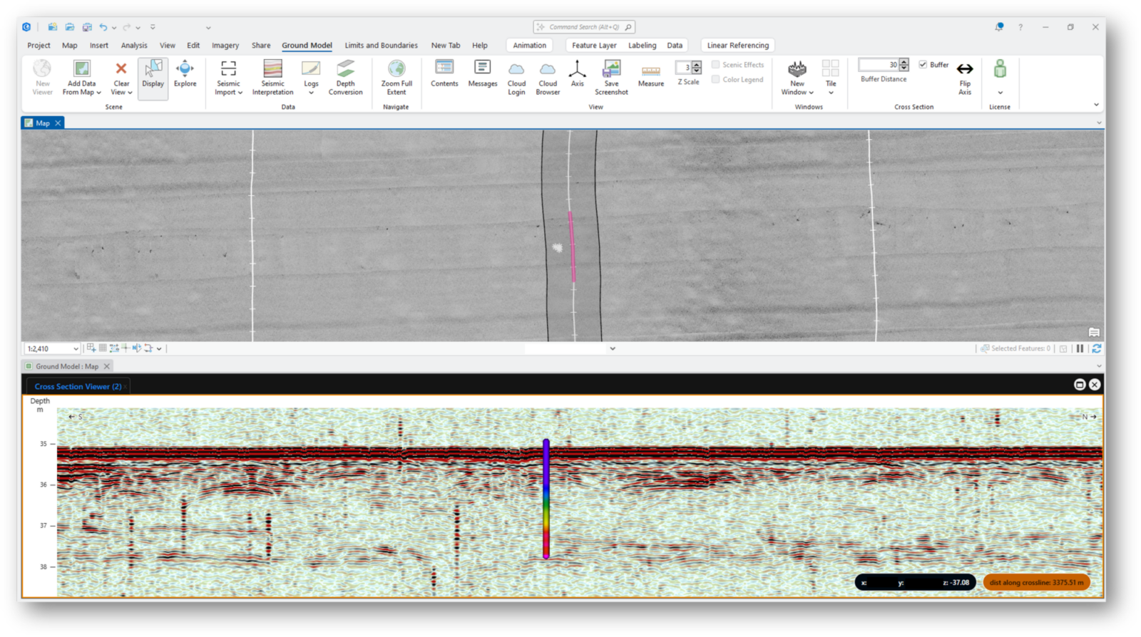The image size is (1141, 637).
Task: Increase the Buffer Distance stepper value
Action: pos(904,62)
